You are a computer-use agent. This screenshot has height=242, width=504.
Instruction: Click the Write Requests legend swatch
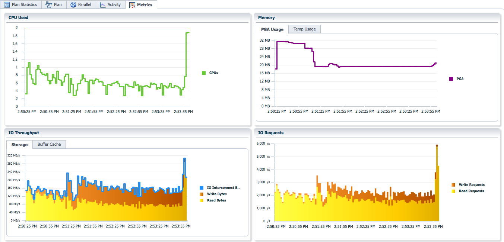click(453, 185)
